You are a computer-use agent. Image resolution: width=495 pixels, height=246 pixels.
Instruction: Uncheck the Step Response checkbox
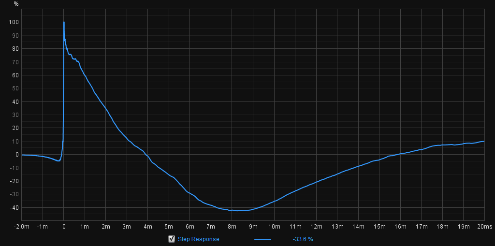(172, 239)
